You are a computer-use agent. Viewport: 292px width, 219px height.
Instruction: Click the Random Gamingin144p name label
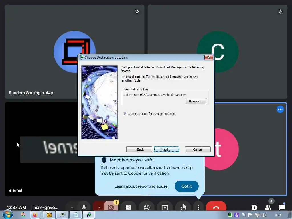(31, 93)
